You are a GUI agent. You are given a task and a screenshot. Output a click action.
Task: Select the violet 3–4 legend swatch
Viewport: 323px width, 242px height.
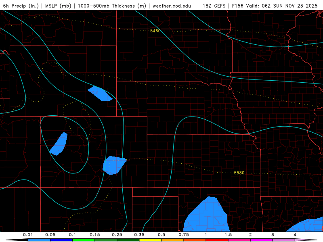284,240
